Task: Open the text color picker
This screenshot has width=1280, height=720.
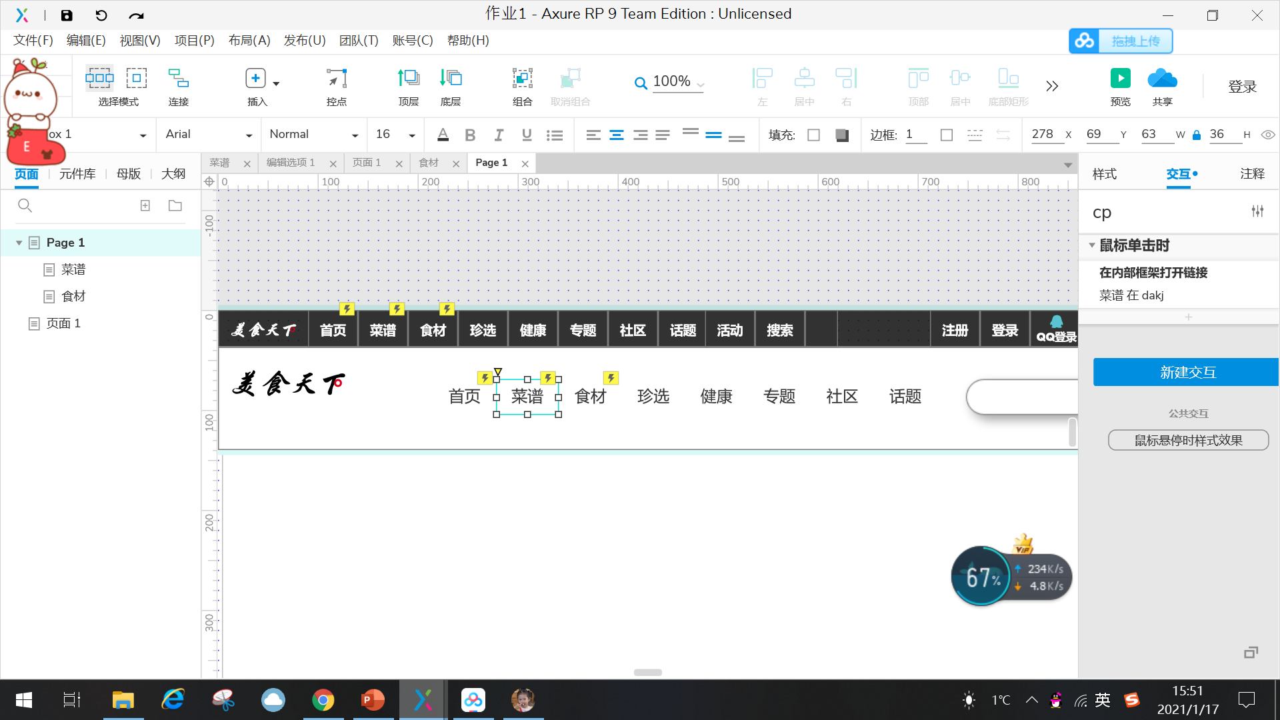Action: pyautogui.click(x=443, y=135)
